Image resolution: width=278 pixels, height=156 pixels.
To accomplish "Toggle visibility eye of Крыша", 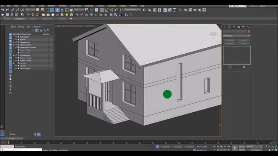I will pos(16,39).
